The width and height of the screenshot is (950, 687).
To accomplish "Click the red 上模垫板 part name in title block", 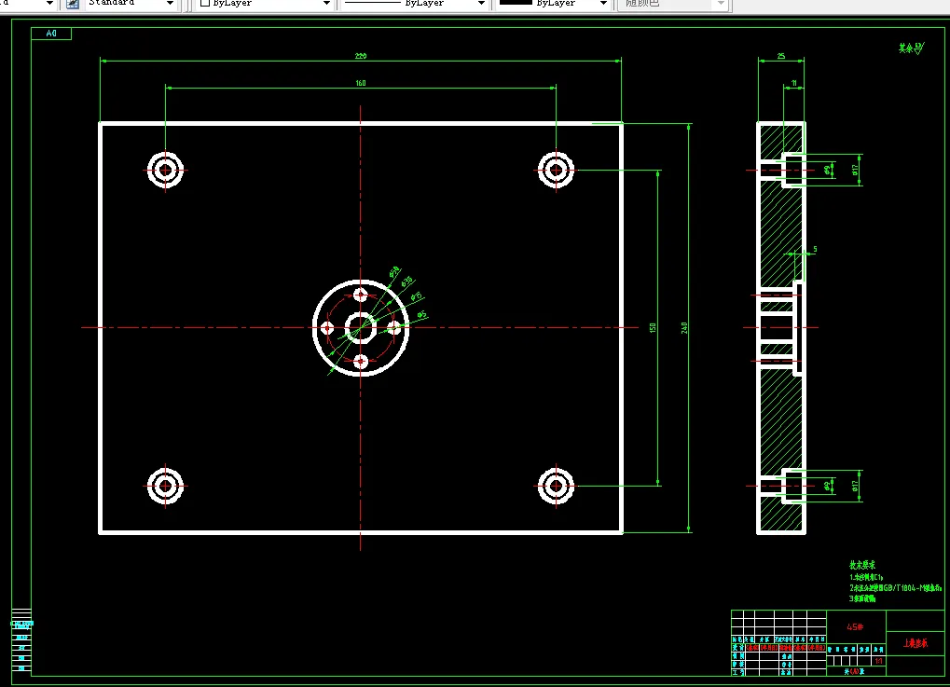I will pyautogui.click(x=916, y=643).
